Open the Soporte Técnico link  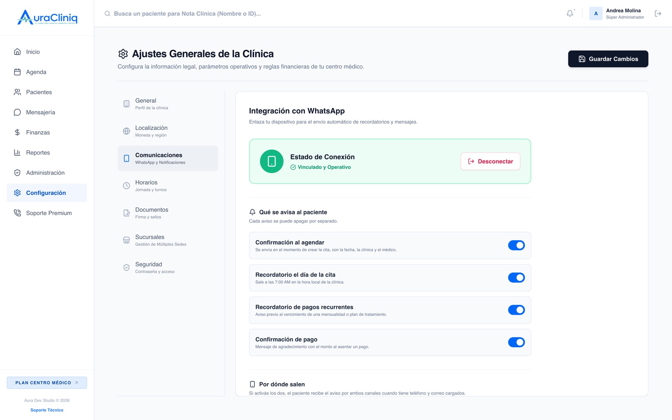pyautogui.click(x=47, y=410)
